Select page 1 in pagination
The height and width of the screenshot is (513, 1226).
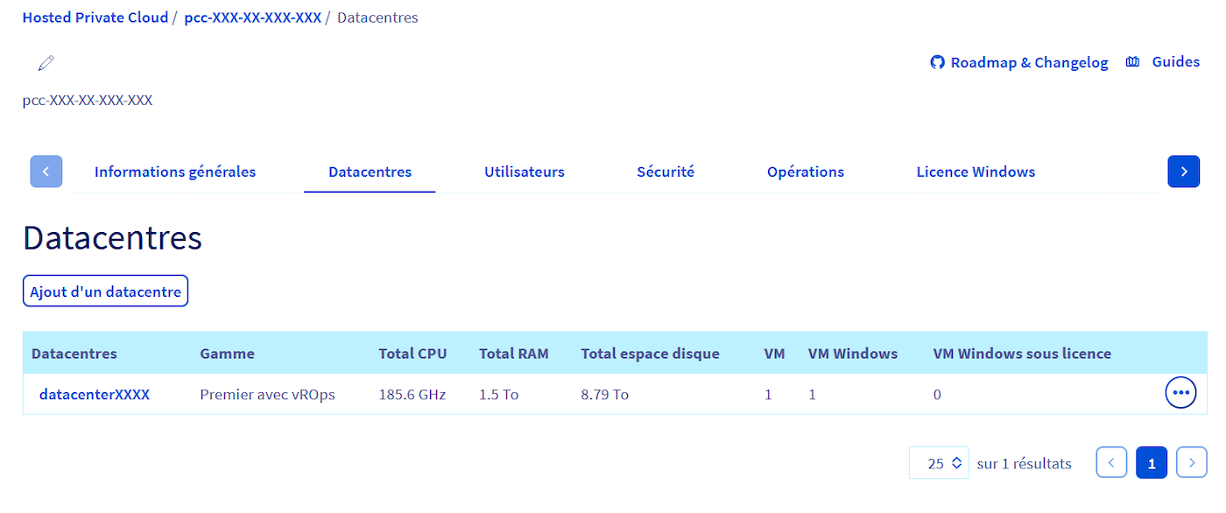point(1152,463)
